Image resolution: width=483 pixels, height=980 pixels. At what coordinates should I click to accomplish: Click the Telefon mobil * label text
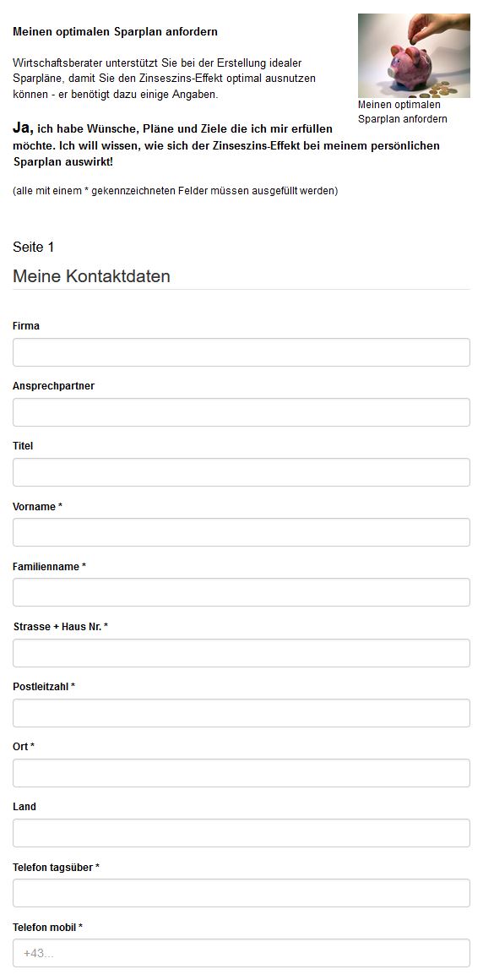pos(47,928)
